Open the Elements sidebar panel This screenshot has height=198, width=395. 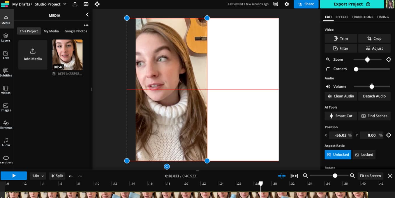tap(6, 125)
